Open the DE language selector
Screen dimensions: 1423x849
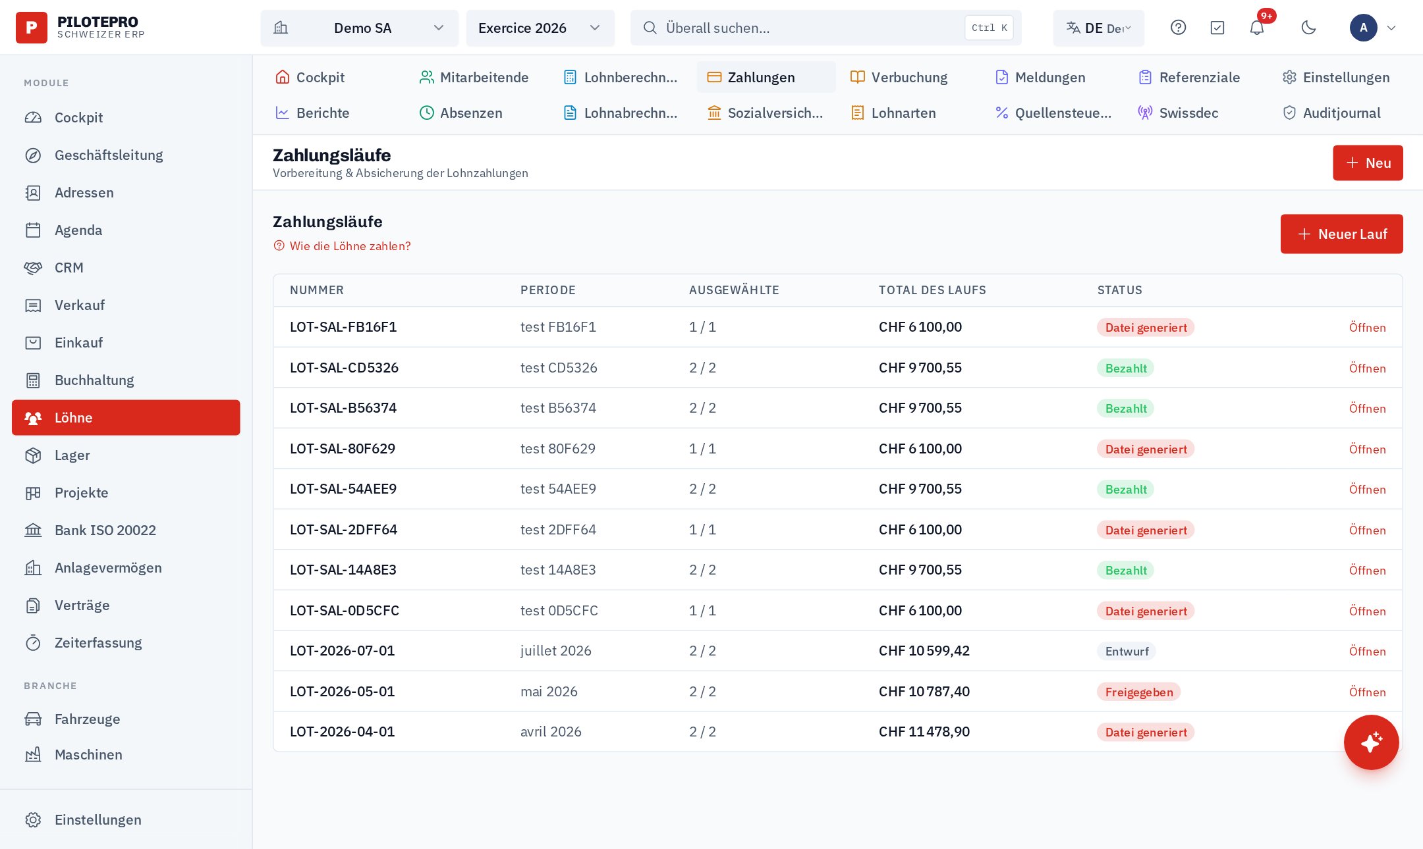click(1098, 28)
